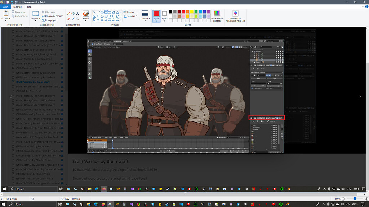Expand the Brushes (Кисти) dropdown arrow
This screenshot has width=369, height=207.
(86, 20)
